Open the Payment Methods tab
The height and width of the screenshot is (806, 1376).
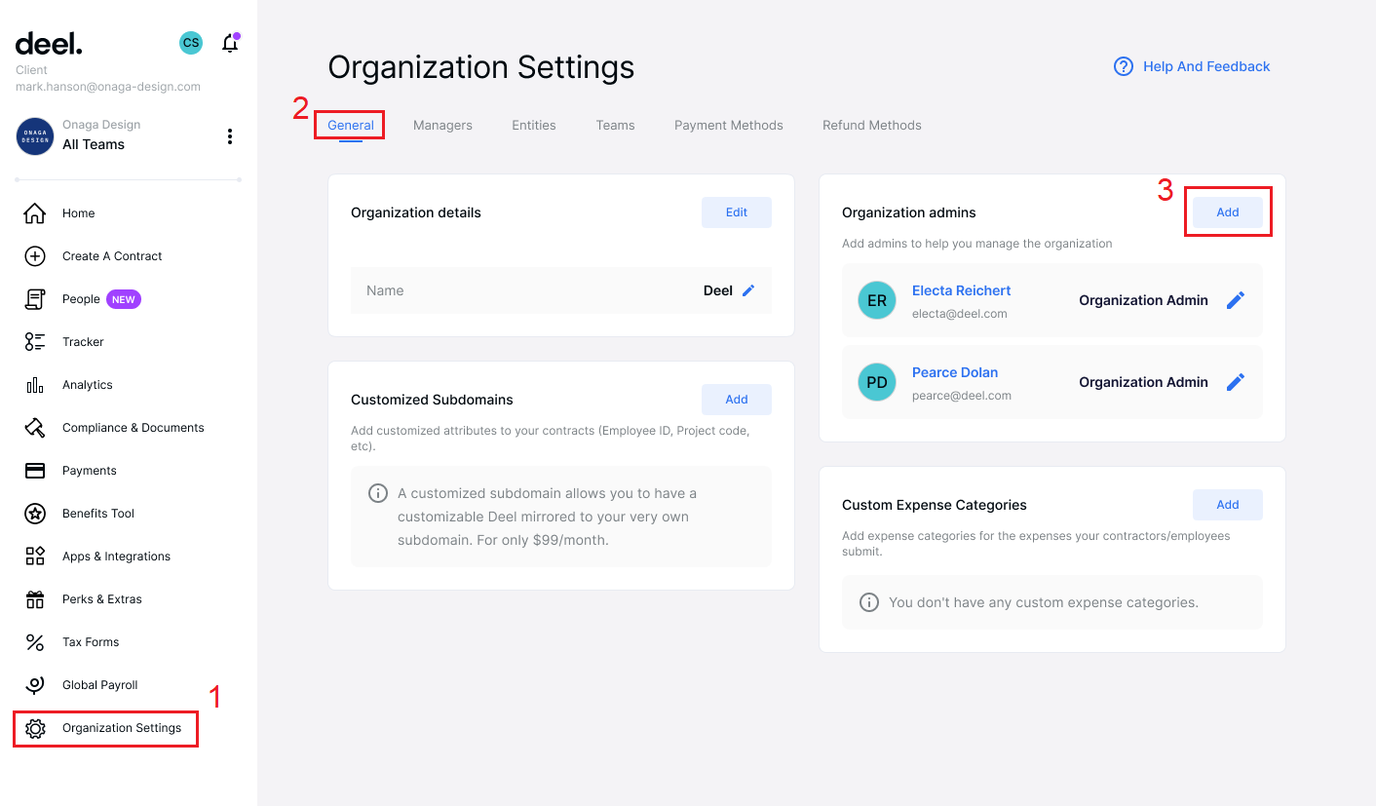728,125
